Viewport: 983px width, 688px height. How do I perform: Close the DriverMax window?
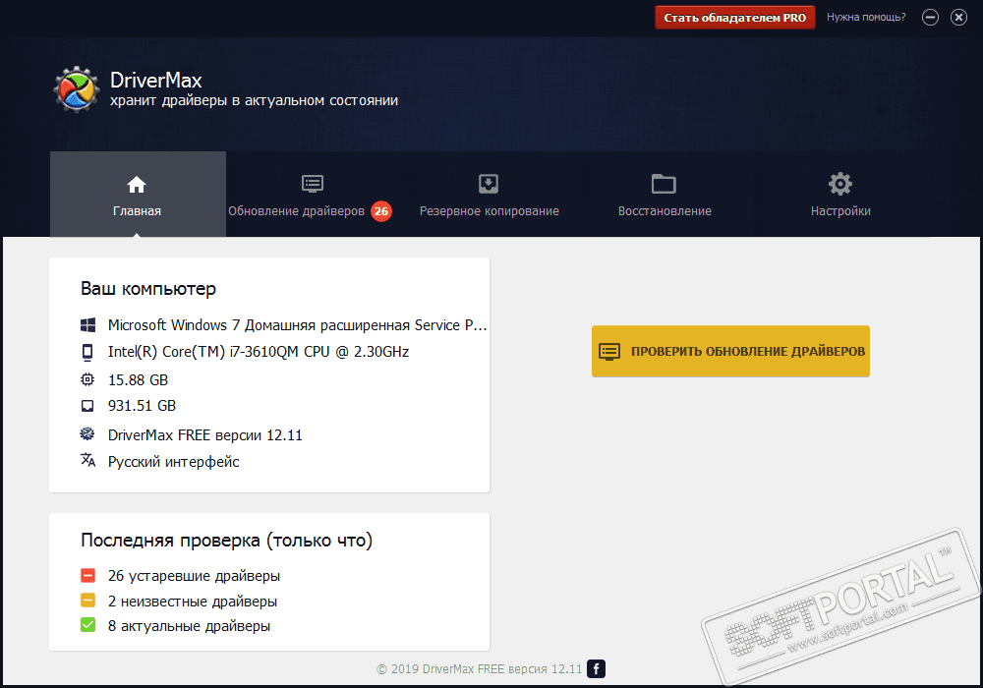[x=958, y=18]
